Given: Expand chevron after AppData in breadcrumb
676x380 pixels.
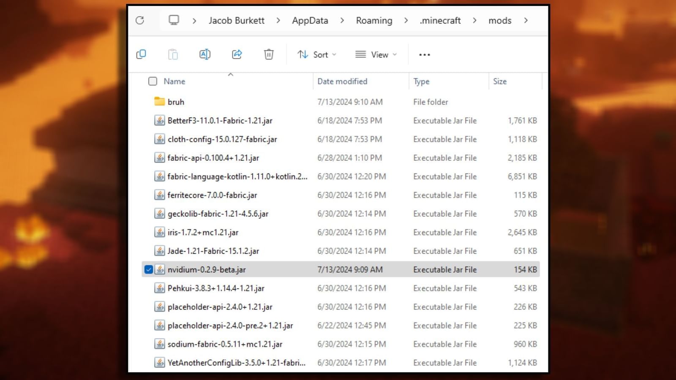Looking at the screenshot, I should 342,21.
